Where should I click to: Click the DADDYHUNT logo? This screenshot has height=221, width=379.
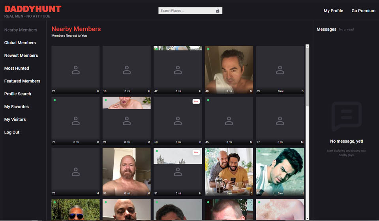[x=33, y=9]
